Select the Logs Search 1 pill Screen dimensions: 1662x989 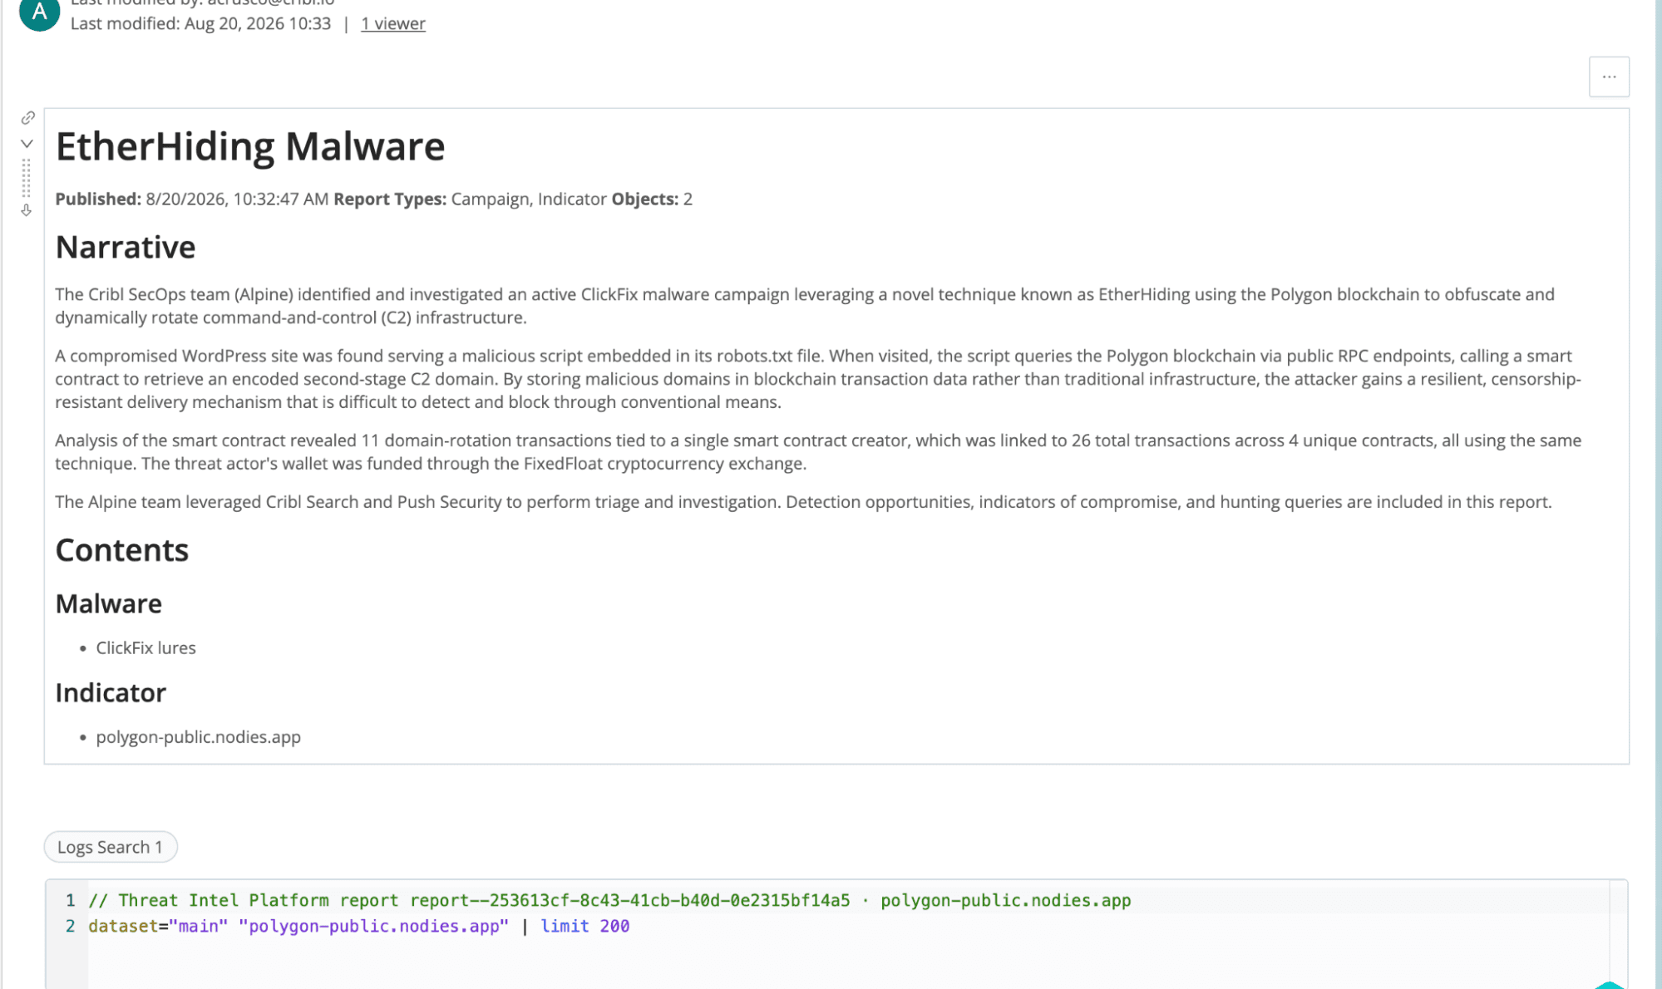coord(111,847)
